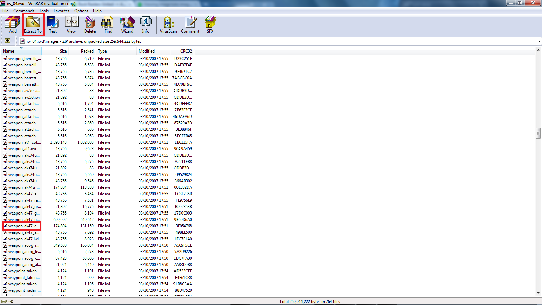
Task: Sort by Name column header
Action: pos(21,51)
